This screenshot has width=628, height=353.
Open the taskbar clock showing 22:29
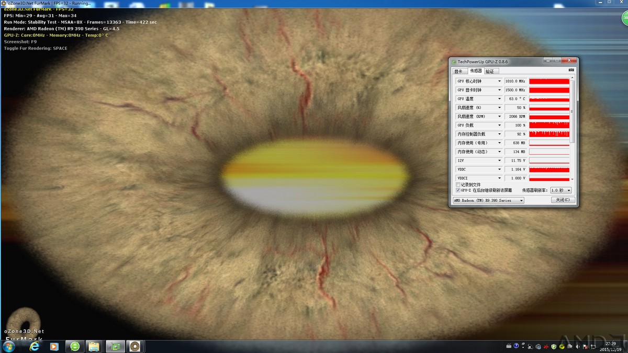[x=611, y=346]
